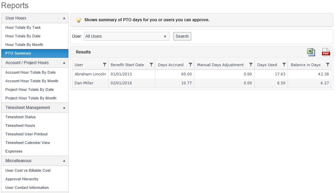
Task: Open filter for Days Used column
Action: [284, 64]
